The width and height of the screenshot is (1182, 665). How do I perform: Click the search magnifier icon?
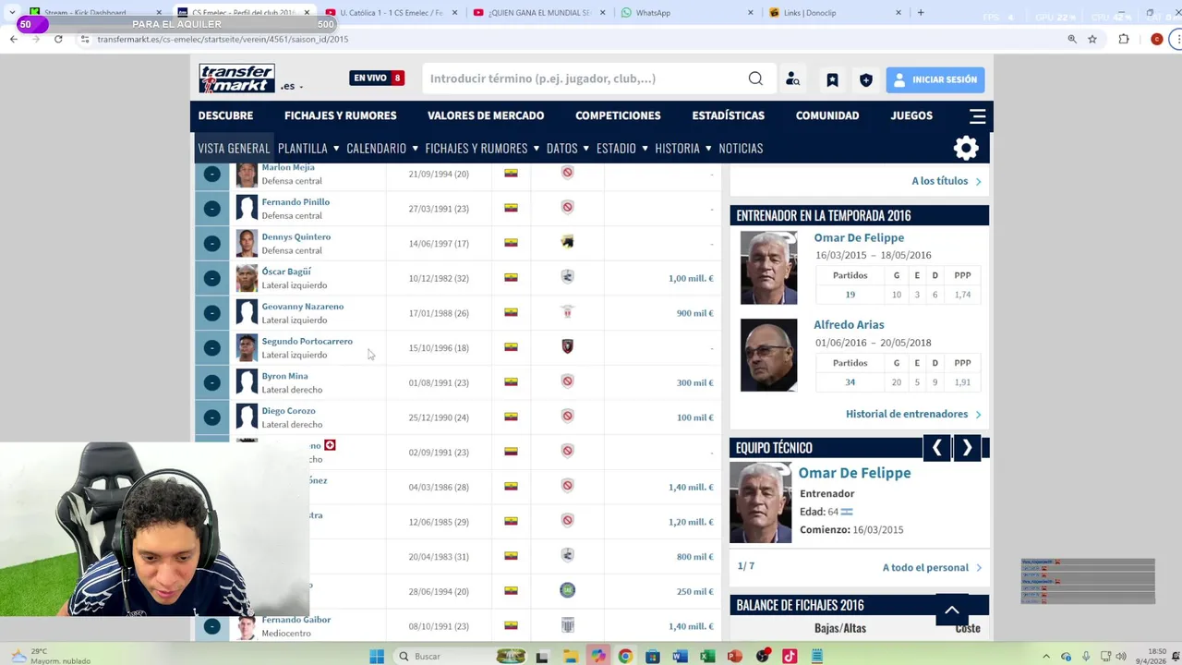click(755, 79)
